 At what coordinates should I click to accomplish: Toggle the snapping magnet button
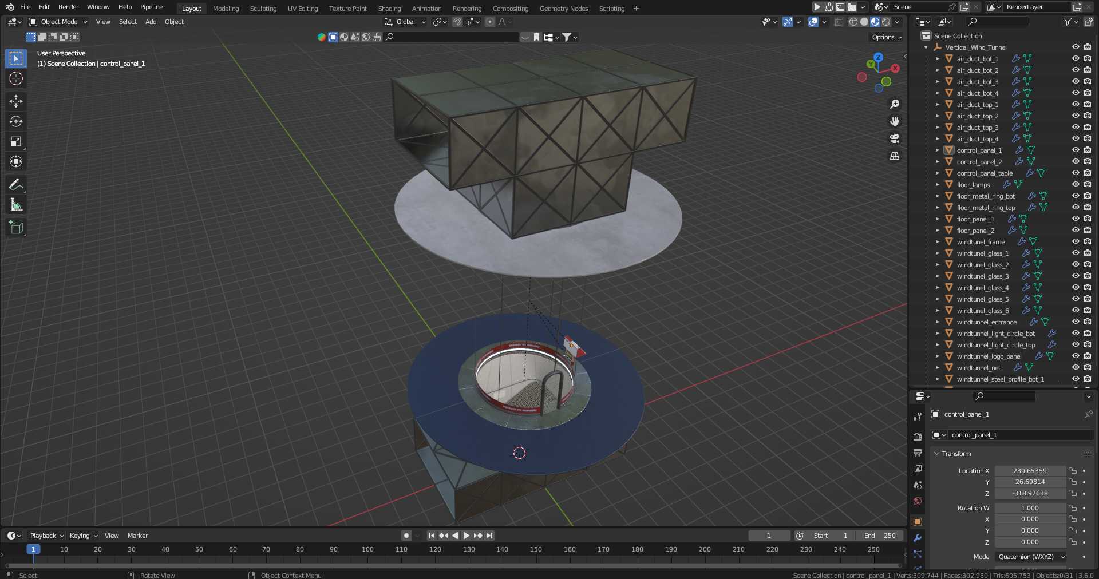[457, 22]
